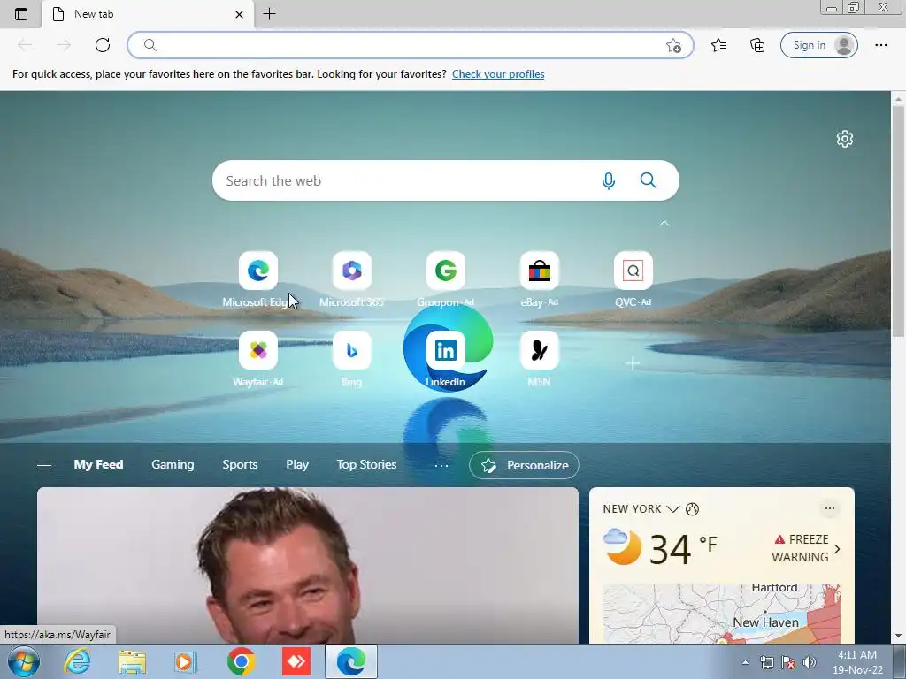Viewport: 906px width, 679px height.
Task: Switch to the Play tab
Action: [x=297, y=465]
